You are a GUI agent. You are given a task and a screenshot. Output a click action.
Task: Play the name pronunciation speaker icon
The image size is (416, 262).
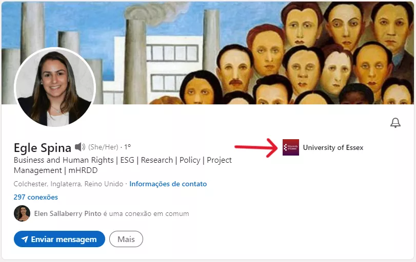click(x=80, y=147)
